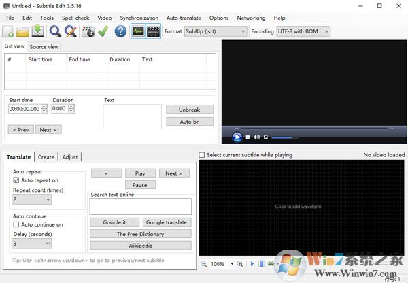Switch to the Source view tab
The height and width of the screenshot is (283, 408).
[x=44, y=47]
